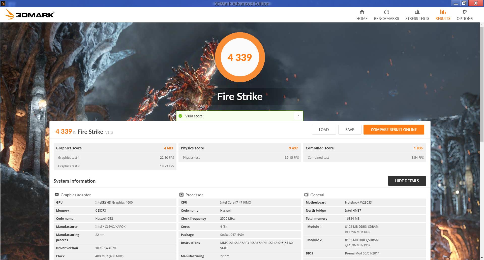Click processor code name Haswell
484x260 pixels.
pyautogui.click(x=226, y=210)
